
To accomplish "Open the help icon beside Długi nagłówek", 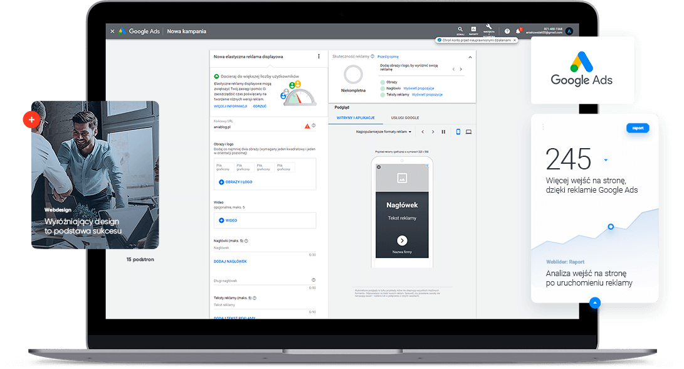I will [x=313, y=280].
